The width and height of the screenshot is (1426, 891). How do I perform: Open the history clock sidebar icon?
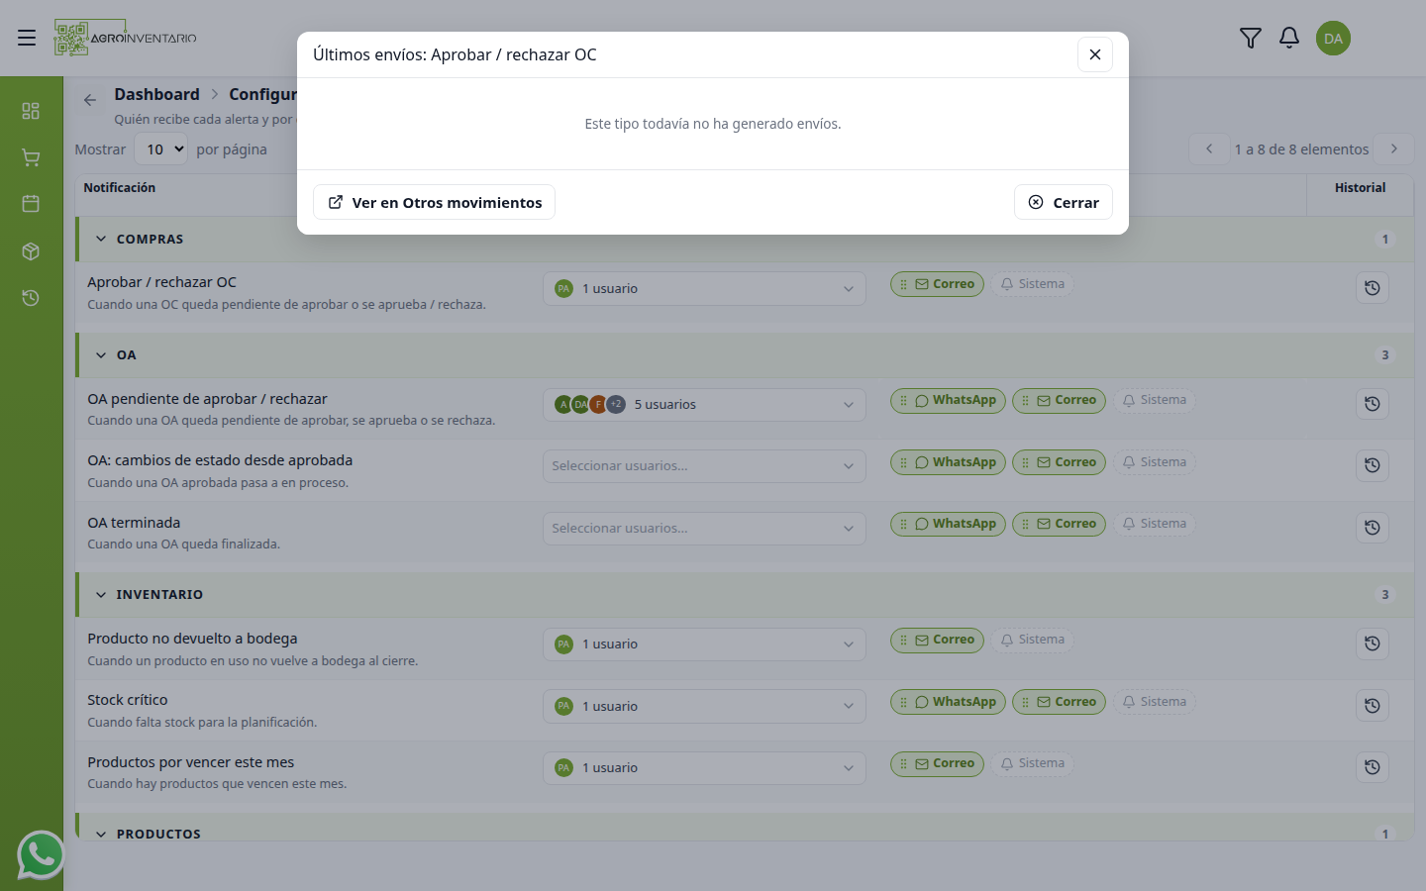(31, 298)
